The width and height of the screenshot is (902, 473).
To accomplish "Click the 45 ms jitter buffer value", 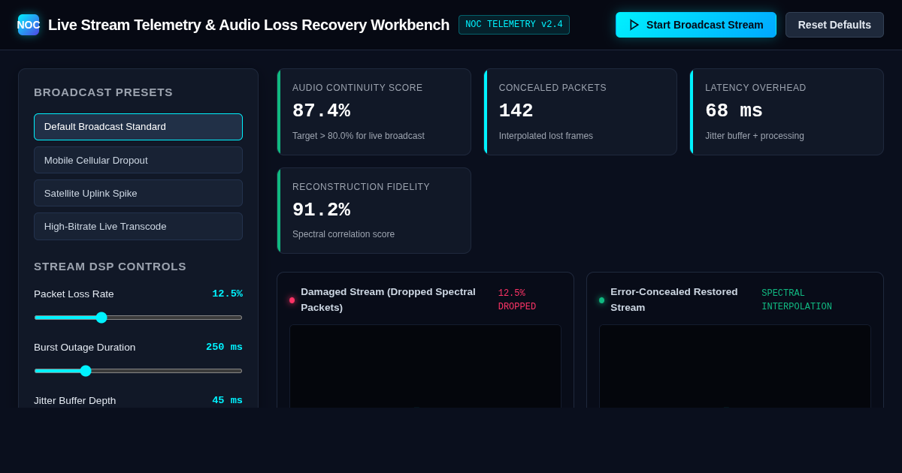I will 227,400.
